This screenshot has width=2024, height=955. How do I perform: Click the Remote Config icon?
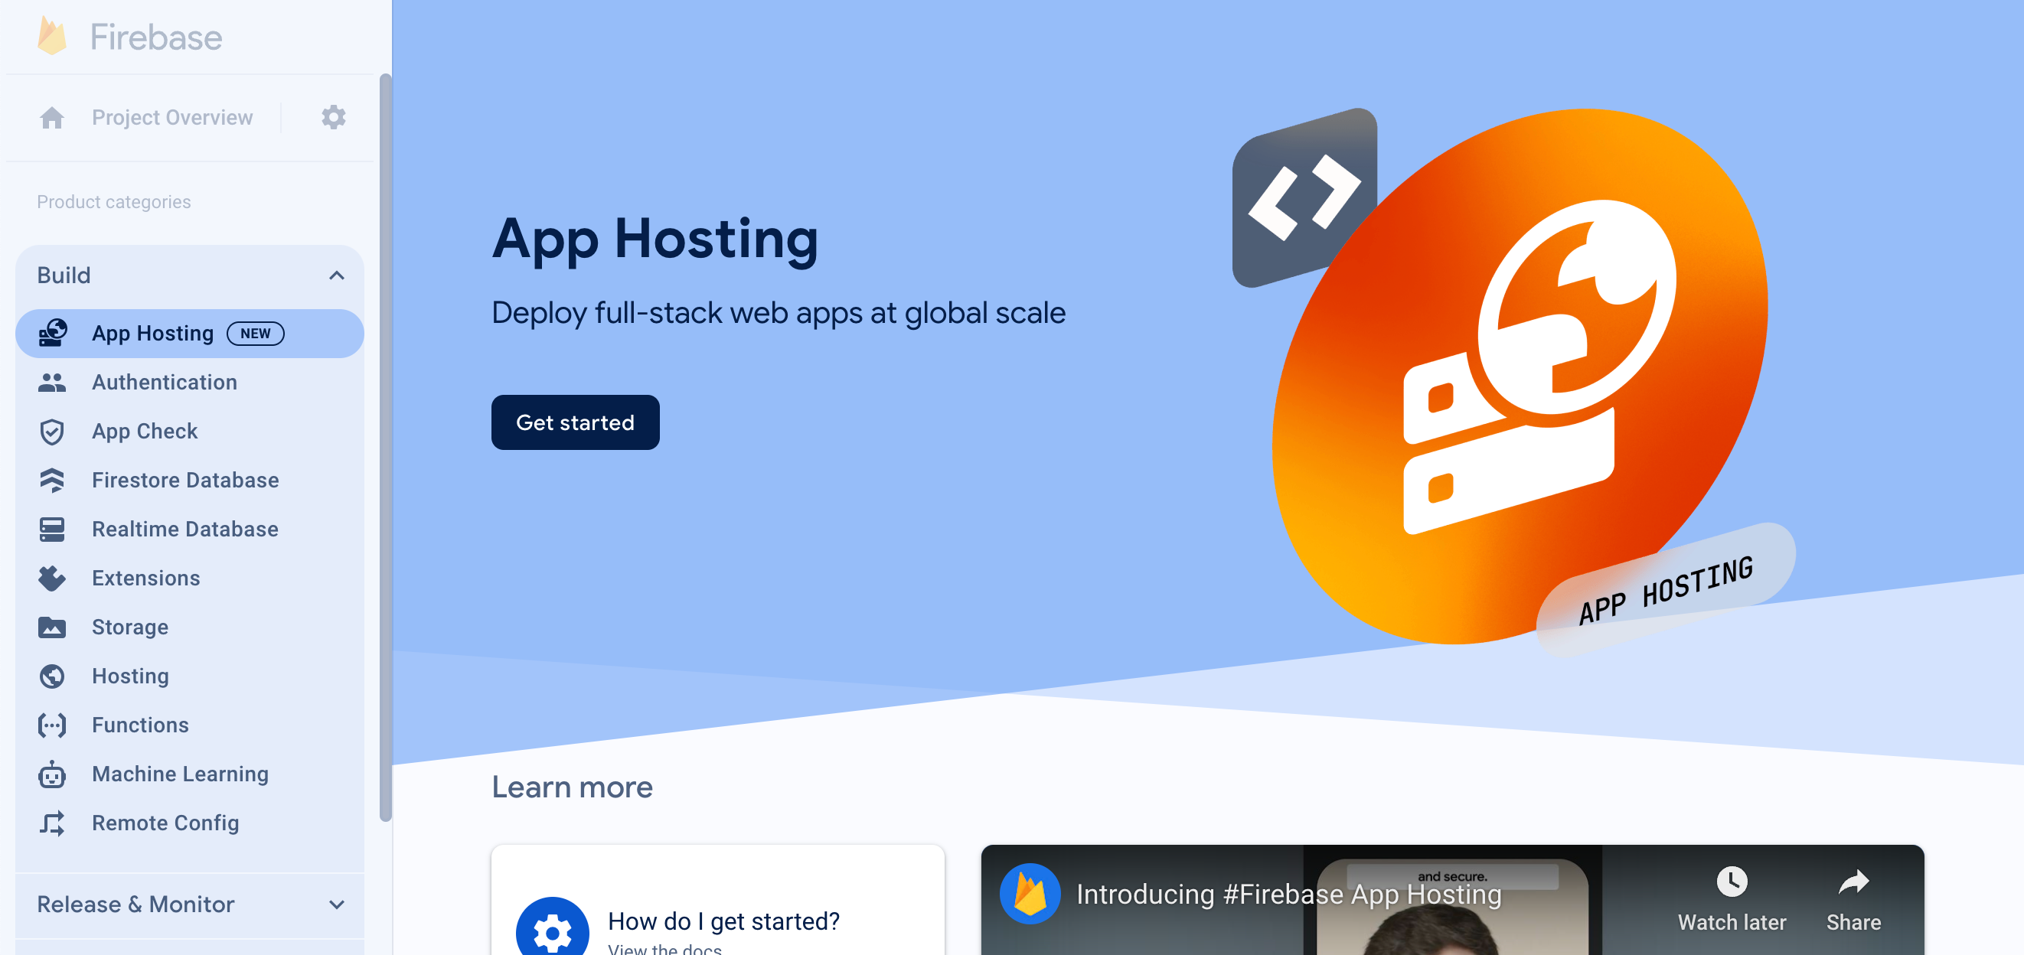point(53,822)
